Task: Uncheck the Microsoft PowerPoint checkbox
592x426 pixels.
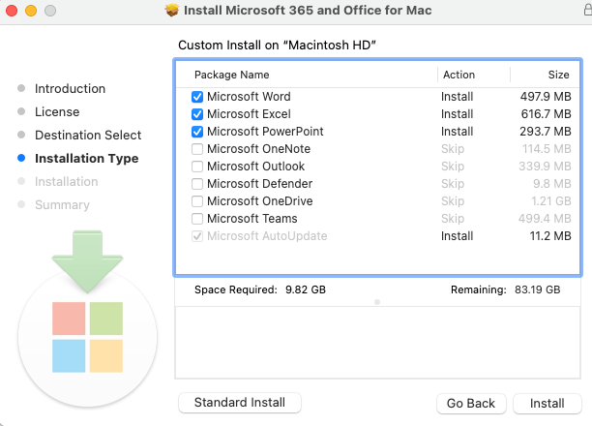Action: (197, 132)
